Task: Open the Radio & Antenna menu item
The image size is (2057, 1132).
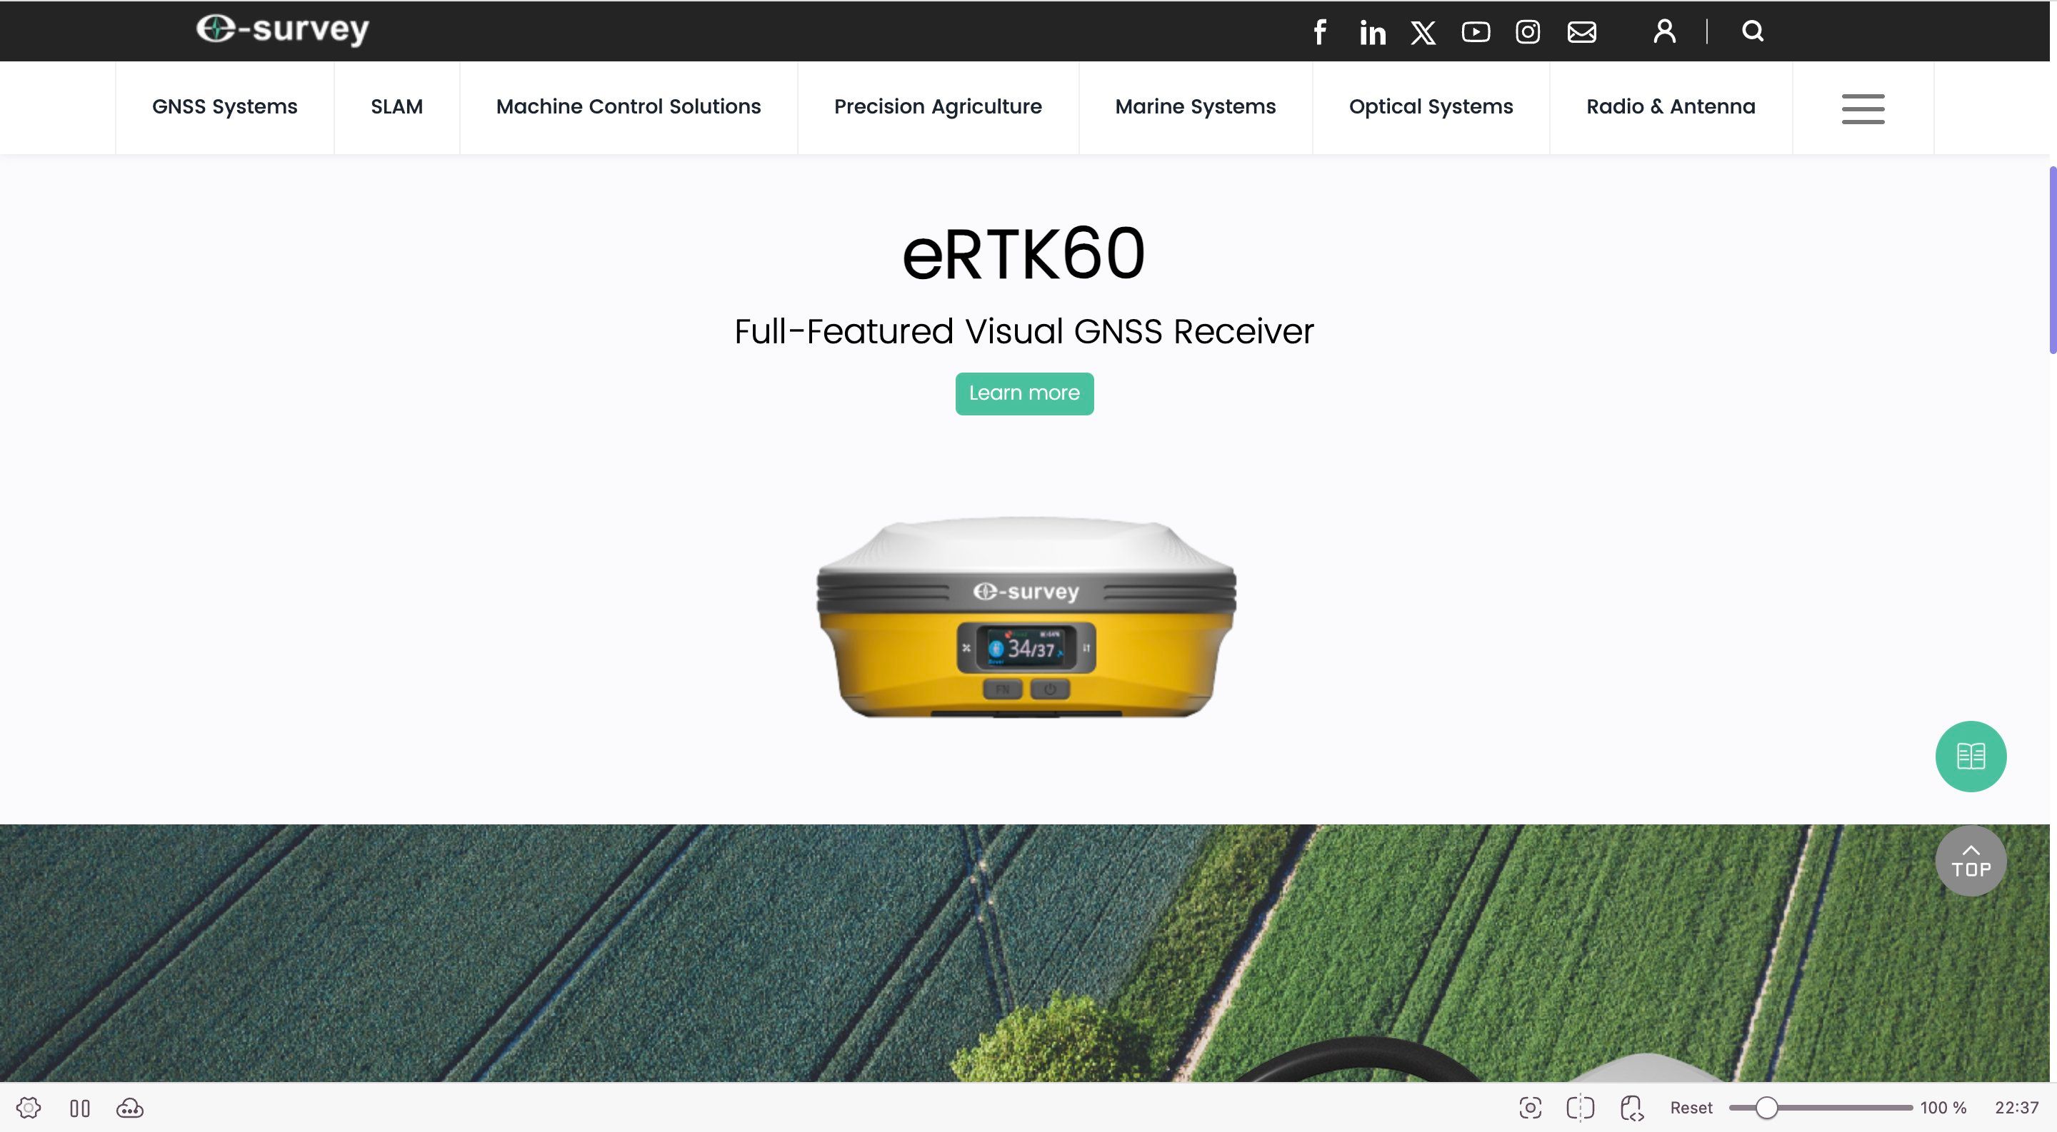Action: pos(1671,106)
